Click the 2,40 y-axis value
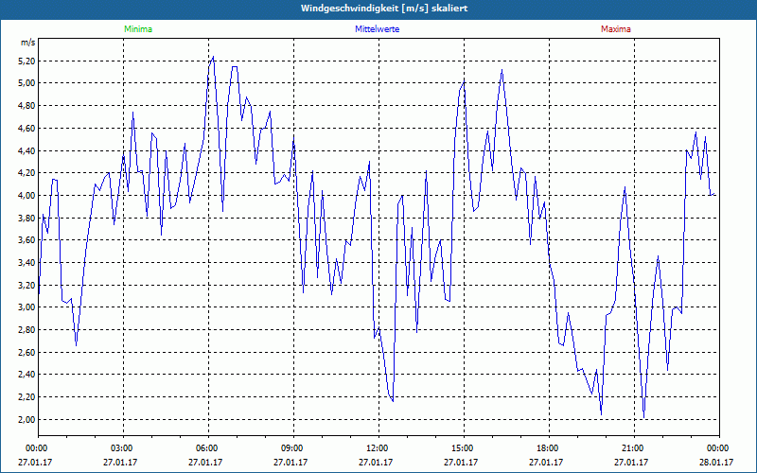This screenshot has height=473, width=757. pos(28,375)
